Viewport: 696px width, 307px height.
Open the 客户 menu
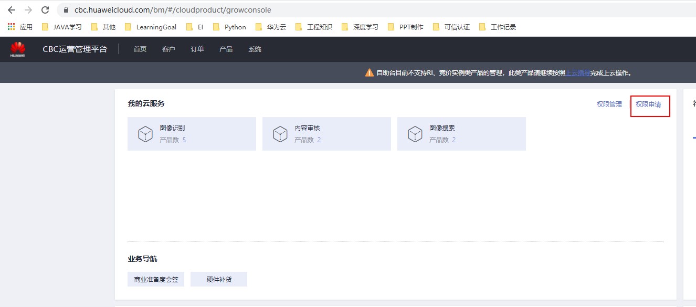[x=168, y=49]
